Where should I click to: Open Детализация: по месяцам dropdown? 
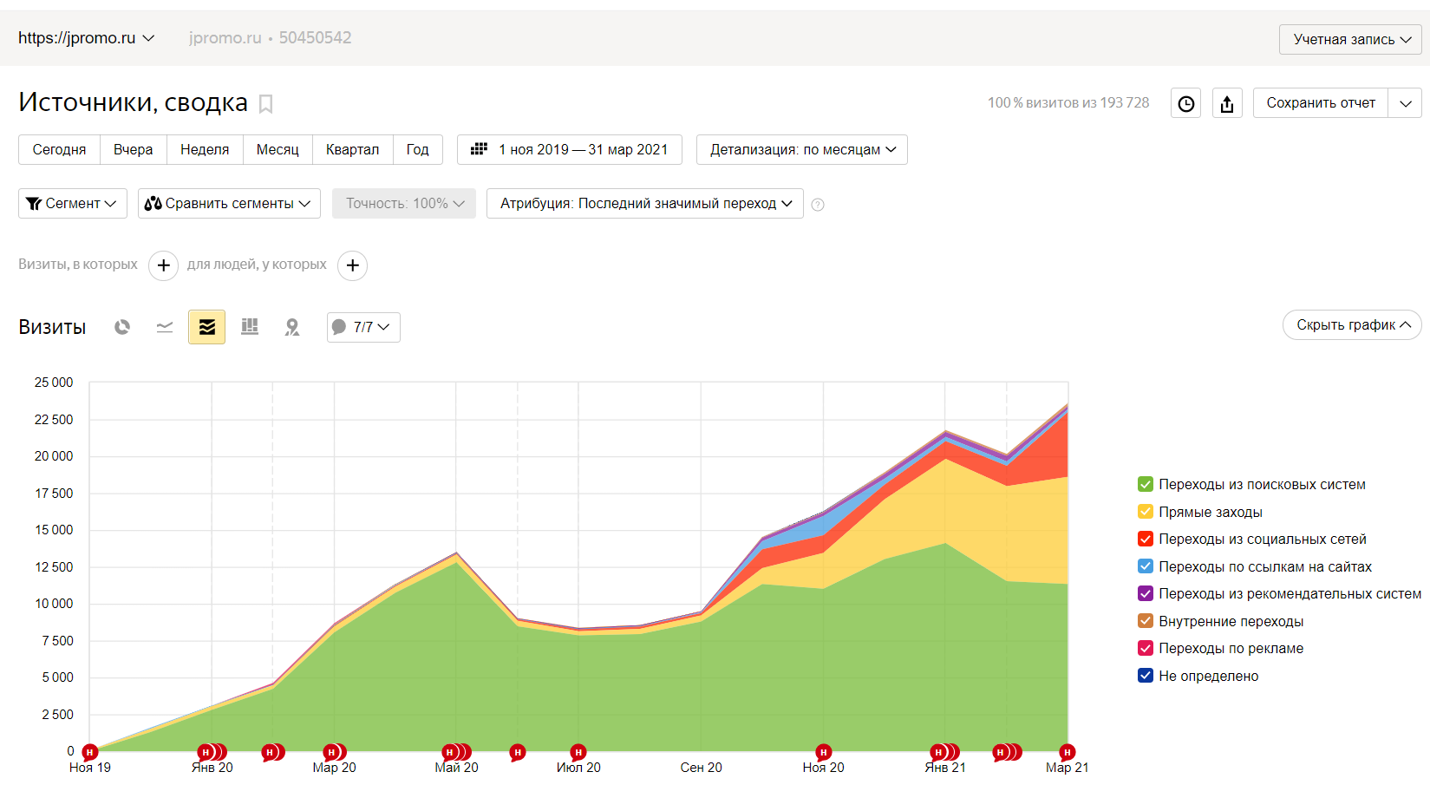tap(802, 149)
